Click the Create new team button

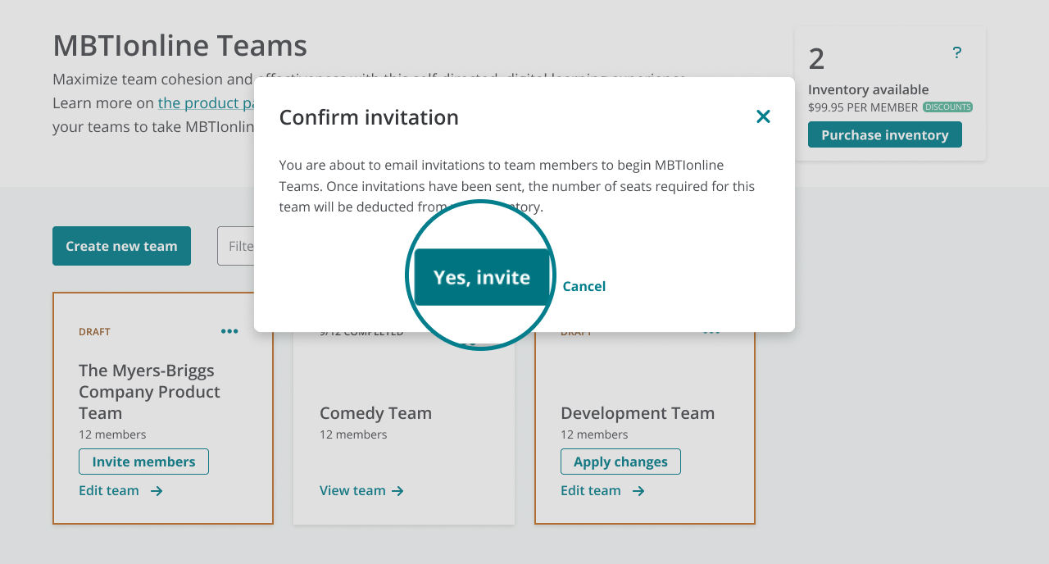[x=121, y=246]
